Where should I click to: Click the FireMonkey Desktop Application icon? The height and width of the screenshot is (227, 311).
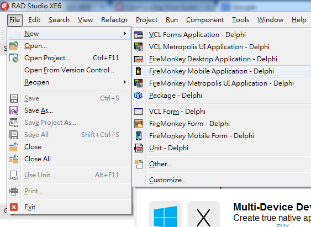pyautogui.click(x=139, y=59)
